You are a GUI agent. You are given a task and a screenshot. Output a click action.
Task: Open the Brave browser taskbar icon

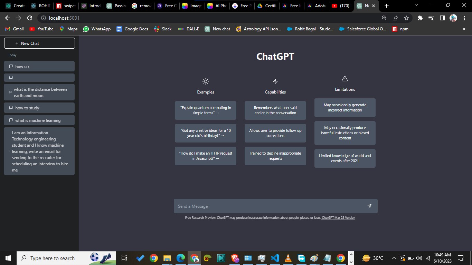coord(235,258)
